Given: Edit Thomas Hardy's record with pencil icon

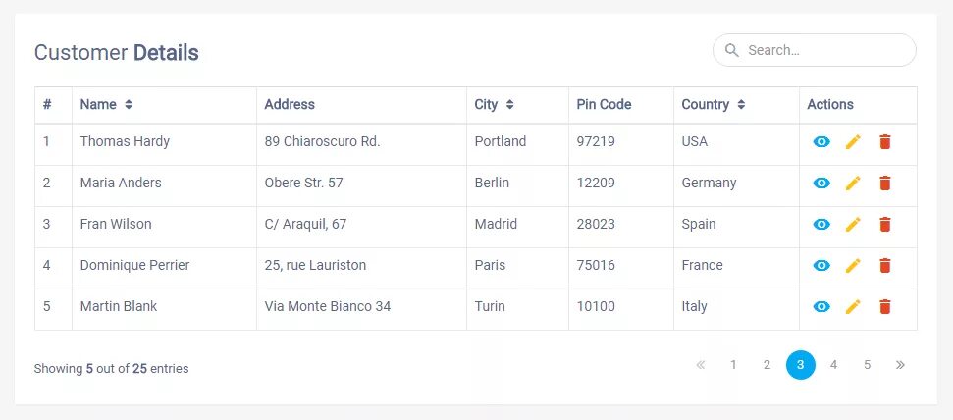Looking at the screenshot, I should click(x=853, y=142).
